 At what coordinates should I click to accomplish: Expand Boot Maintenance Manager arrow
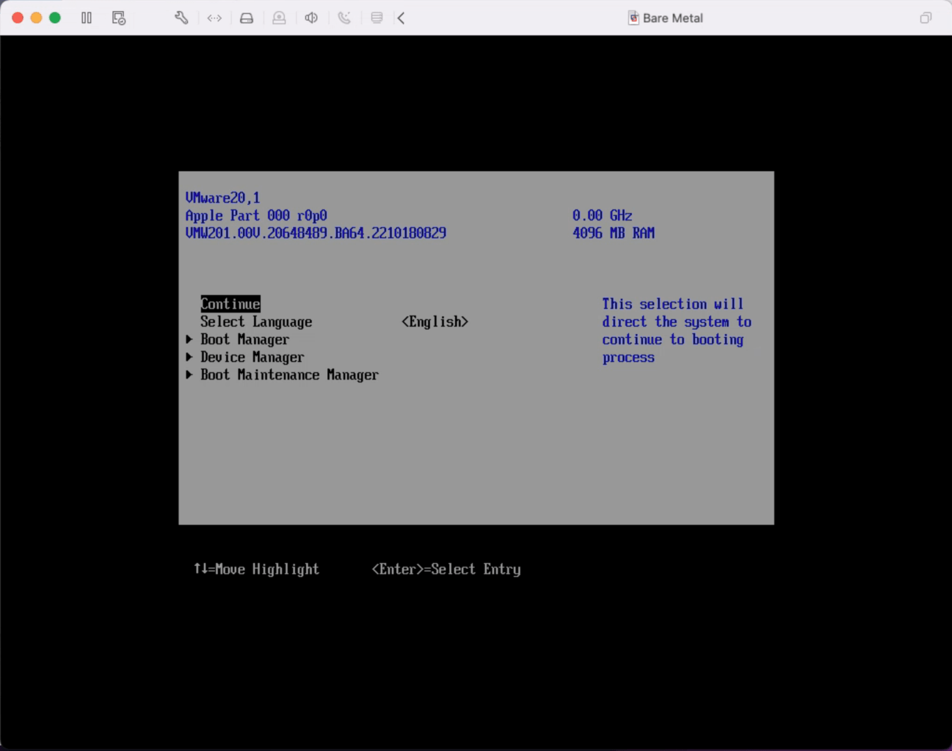click(189, 375)
